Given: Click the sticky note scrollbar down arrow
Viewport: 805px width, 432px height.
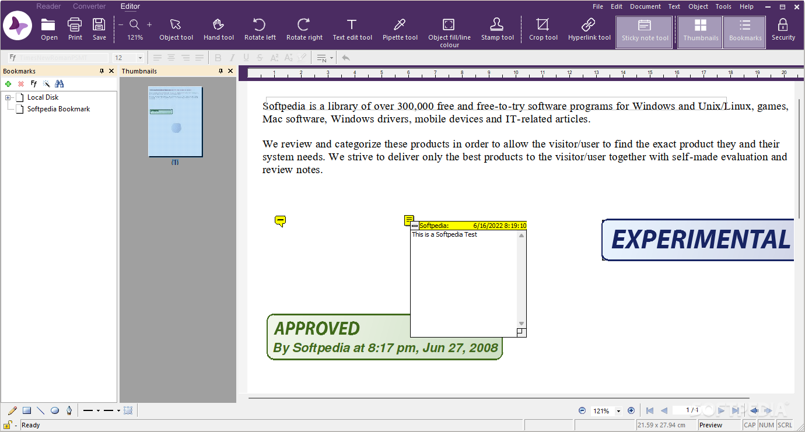Looking at the screenshot, I should pyautogui.click(x=521, y=324).
